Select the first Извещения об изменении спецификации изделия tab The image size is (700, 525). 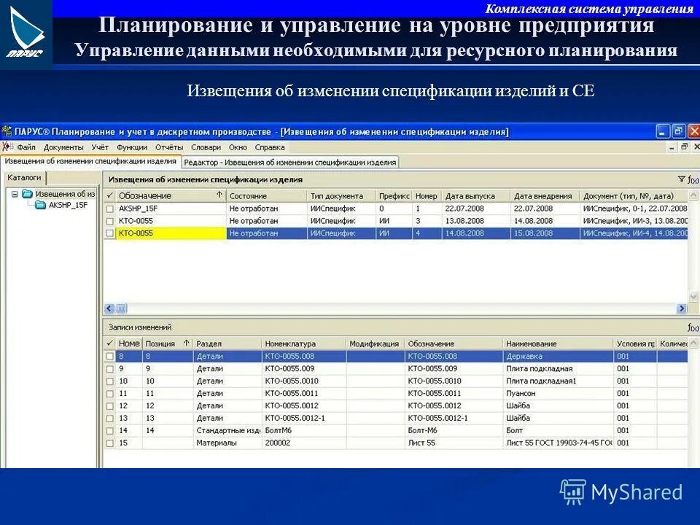(x=90, y=161)
